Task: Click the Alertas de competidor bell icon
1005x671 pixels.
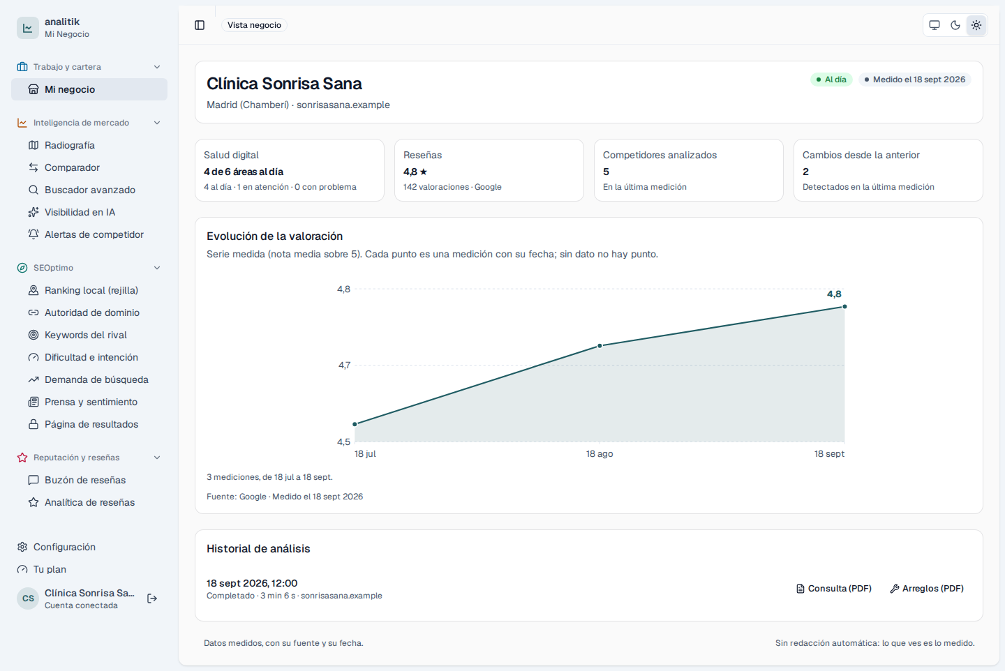Action: (x=33, y=234)
